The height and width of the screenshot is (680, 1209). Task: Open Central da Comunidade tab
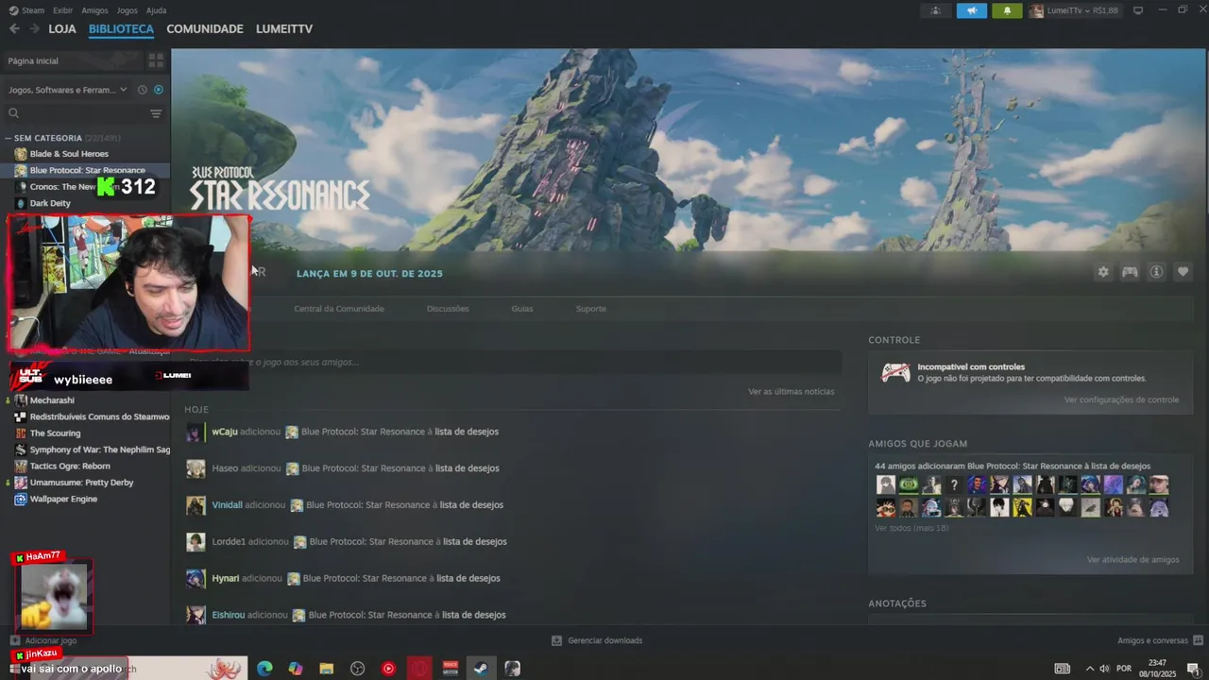tap(339, 309)
